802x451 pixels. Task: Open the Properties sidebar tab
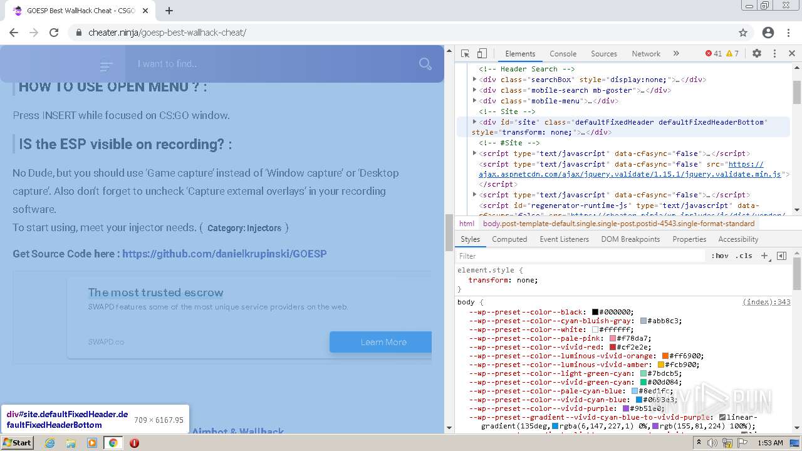689,239
